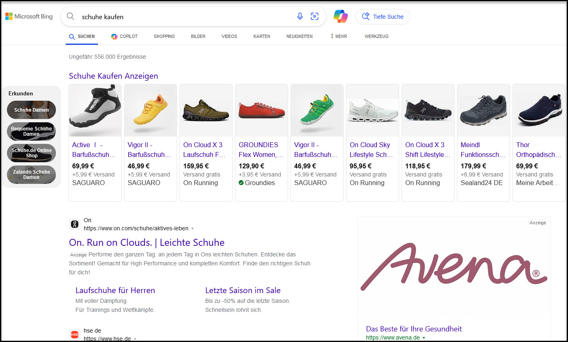Open the olive On Cloud X 3 image
This screenshot has width=568, height=342.
[206, 110]
